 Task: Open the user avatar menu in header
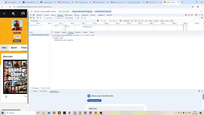23,13
